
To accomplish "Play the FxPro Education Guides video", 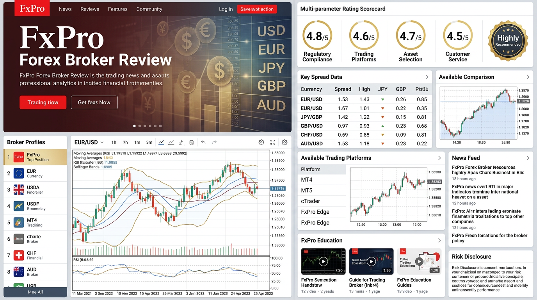I will [x=419, y=261].
